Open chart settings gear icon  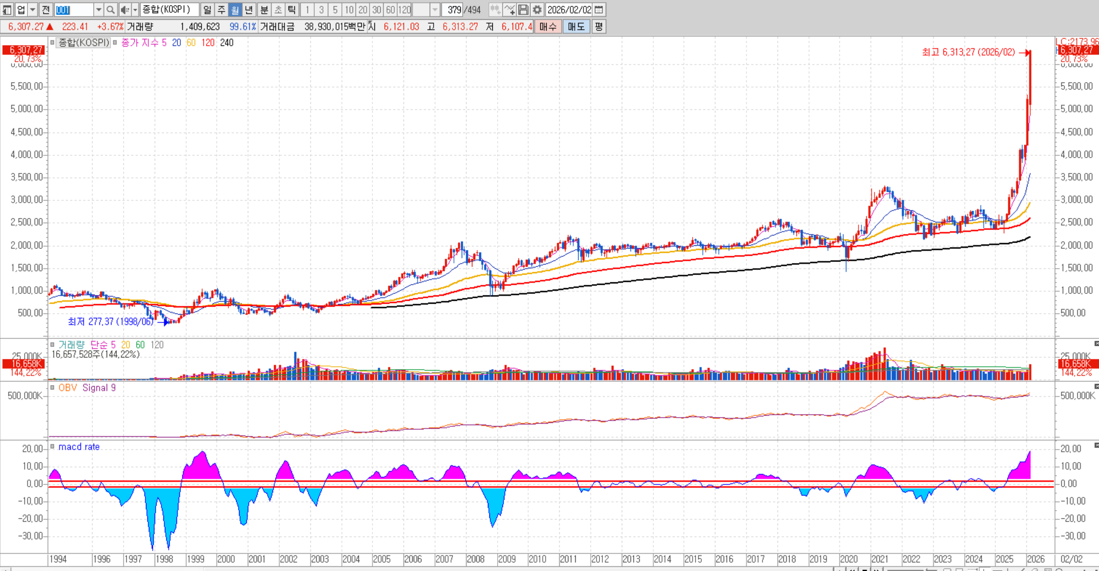click(x=537, y=10)
